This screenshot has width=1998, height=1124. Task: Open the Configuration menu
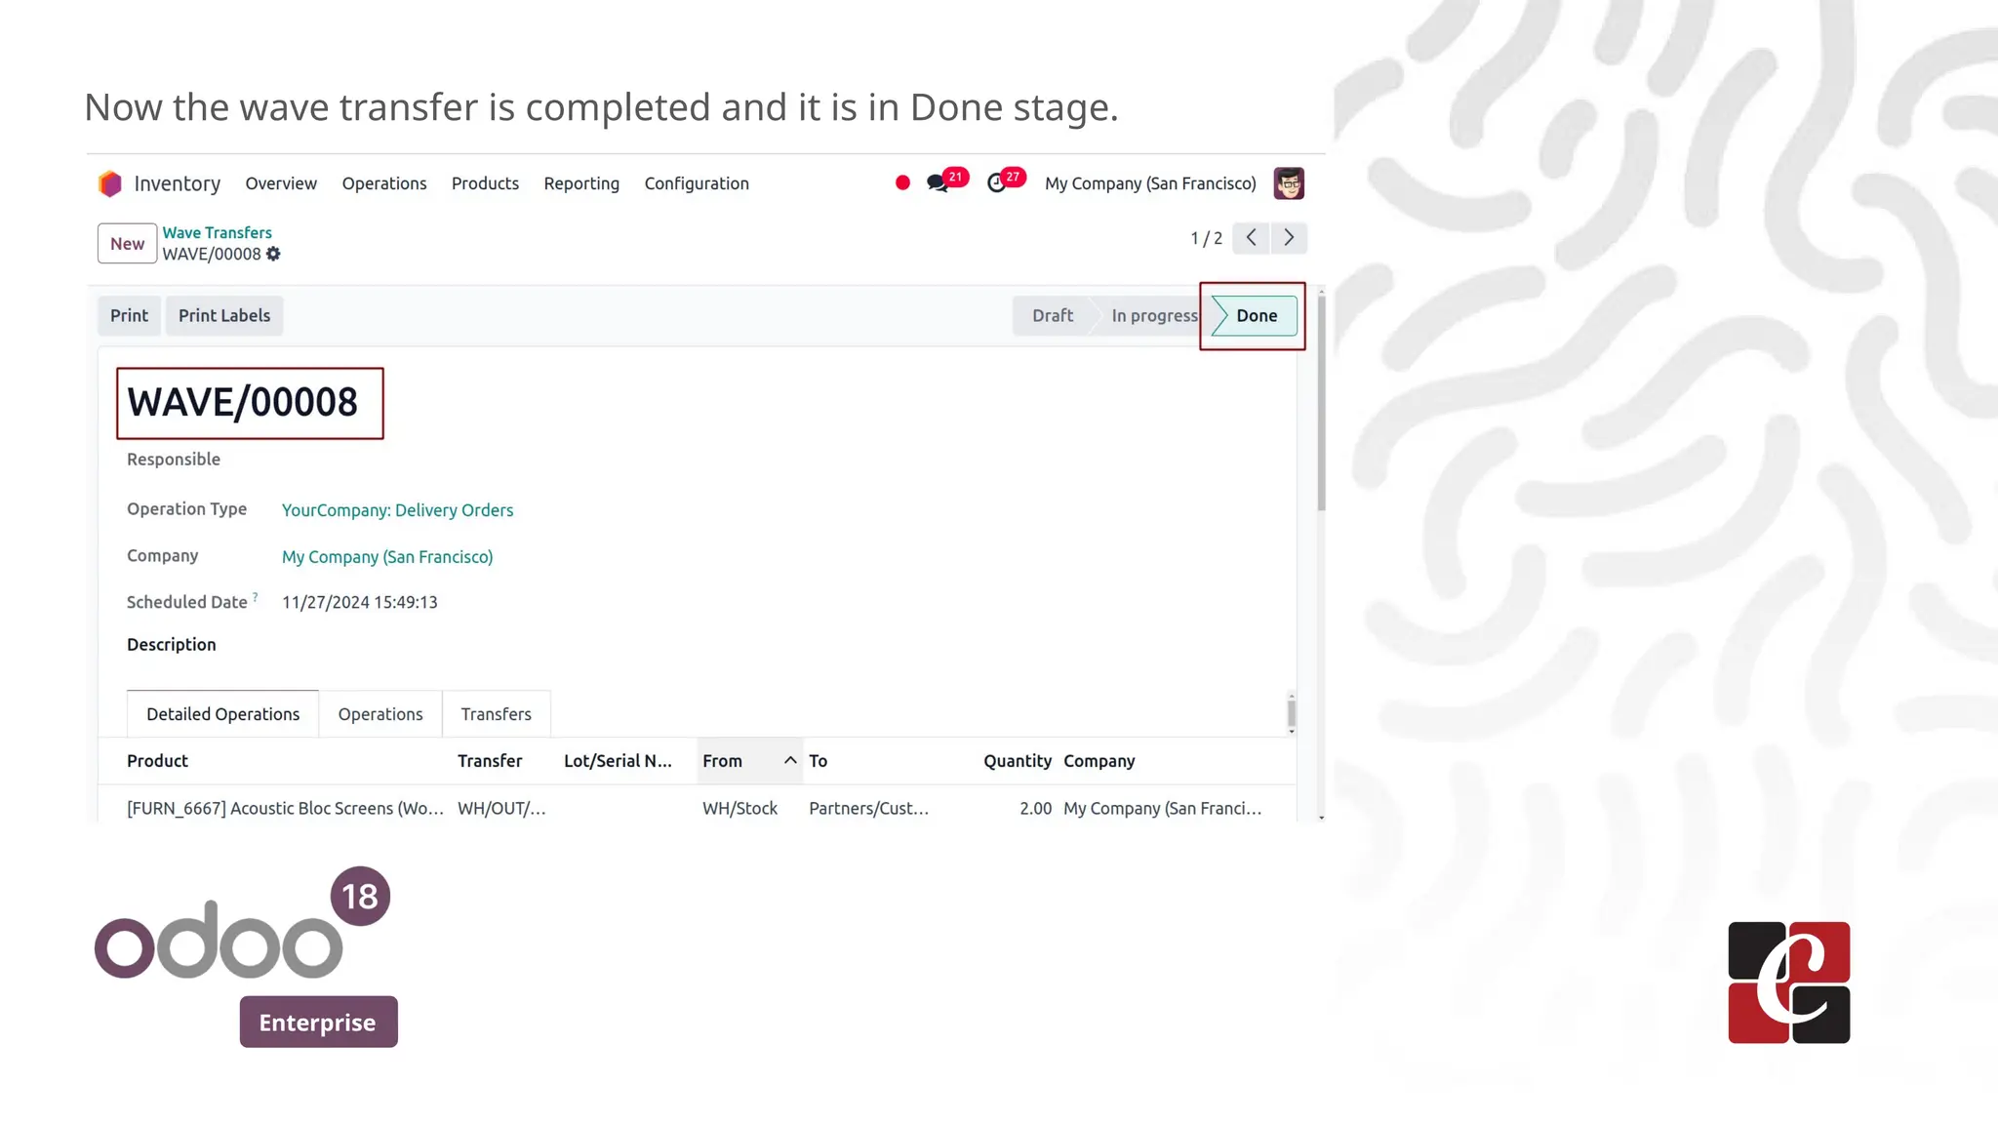tap(697, 183)
